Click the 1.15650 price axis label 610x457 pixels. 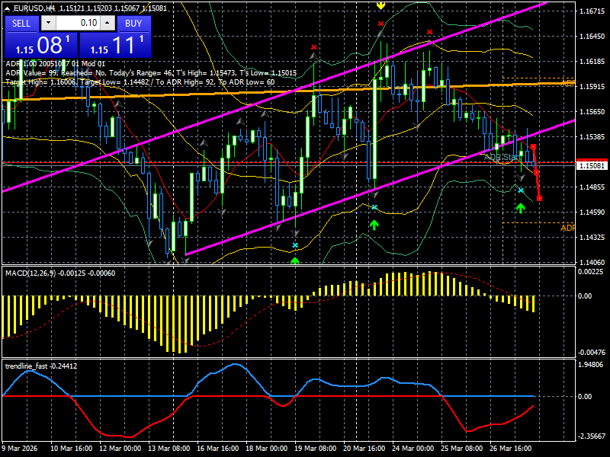pyautogui.click(x=592, y=111)
